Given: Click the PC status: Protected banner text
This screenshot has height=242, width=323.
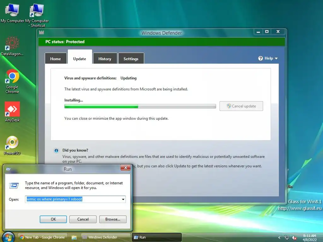Looking at the screenshot, I should point(65,42).
